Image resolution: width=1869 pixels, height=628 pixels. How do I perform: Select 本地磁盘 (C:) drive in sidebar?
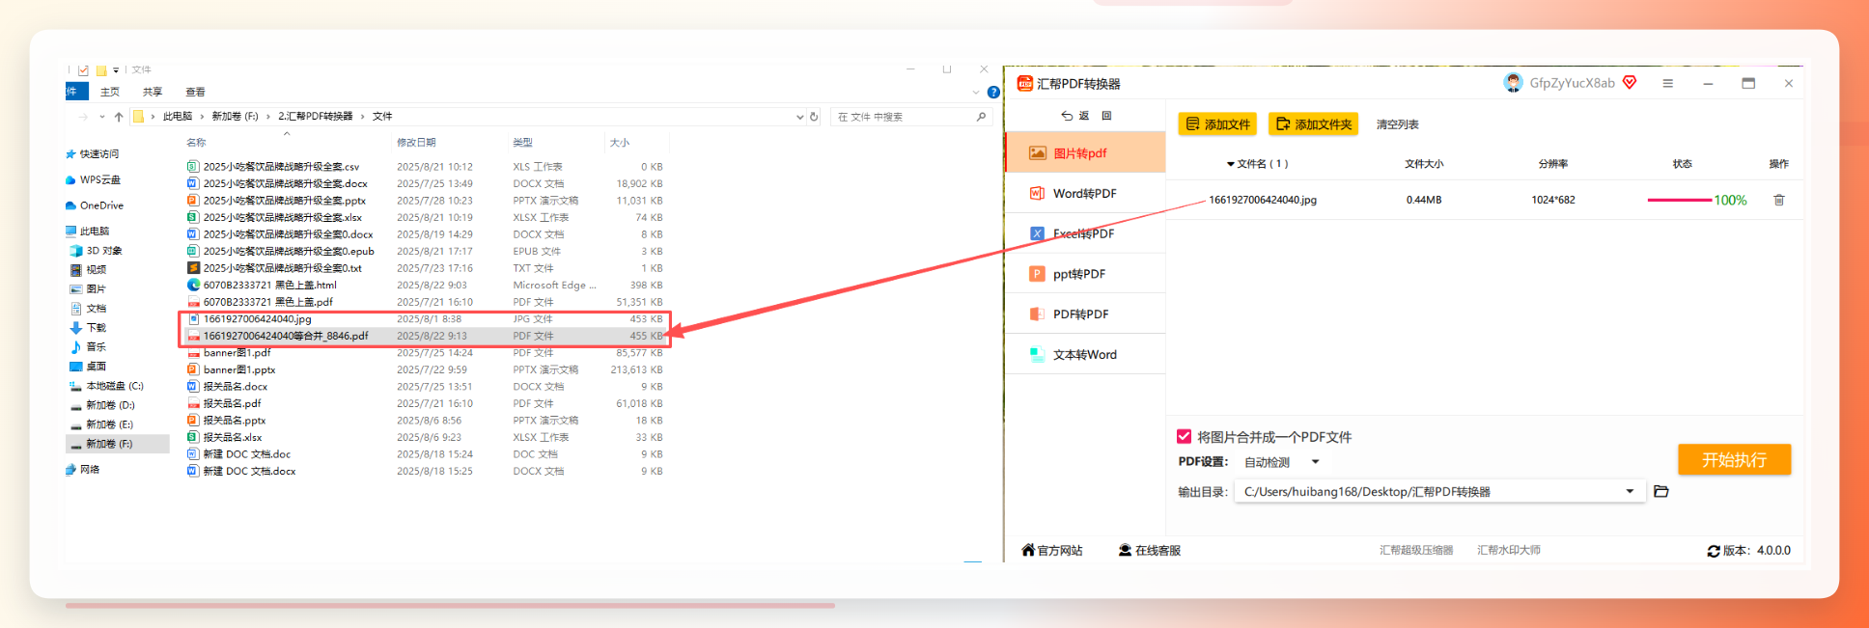(x=107, y=386)
